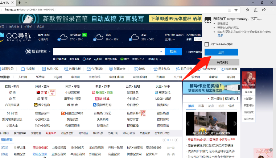This screenshot has width=276, height=158.
Task: Expand the 搜狗搜索 engine selector
Action: (38, 51)
